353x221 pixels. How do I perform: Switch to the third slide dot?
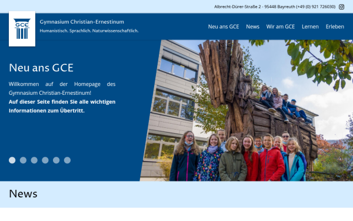tap(34, 160)
